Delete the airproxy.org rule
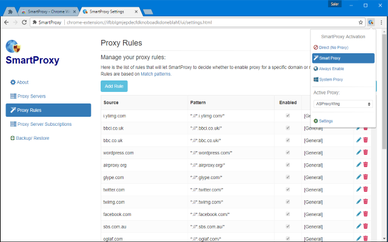 click(366, 165)
